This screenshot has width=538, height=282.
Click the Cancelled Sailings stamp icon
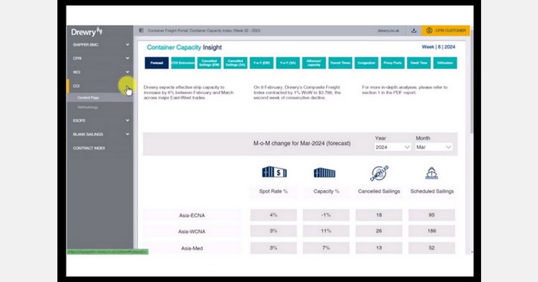[x=379, y=171]
